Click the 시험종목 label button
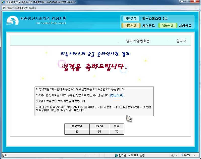This screenshot has height=159, width=201. [x=131, y=19]
